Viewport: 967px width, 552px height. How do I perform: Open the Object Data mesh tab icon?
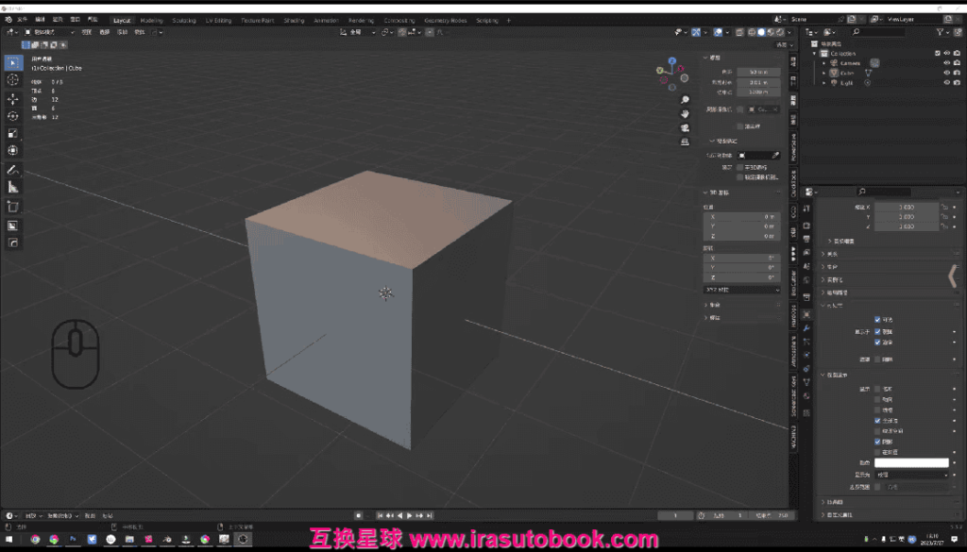coord(806,382)
